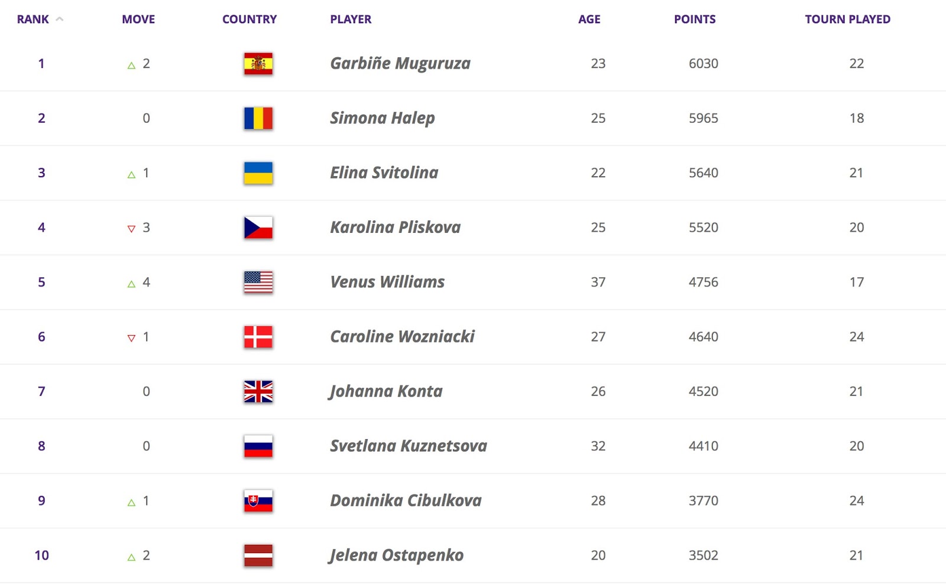
Task: Open Venus Williams' player page
Action: (x=387, y=282)
